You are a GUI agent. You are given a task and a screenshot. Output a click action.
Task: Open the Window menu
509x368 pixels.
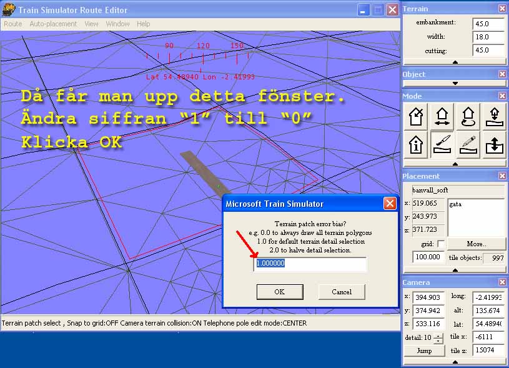(117, 24)
